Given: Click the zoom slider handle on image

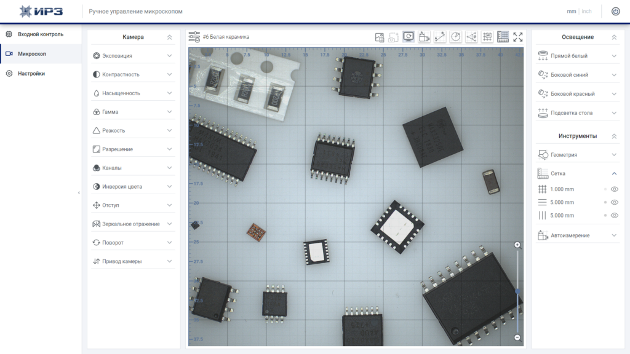Looking at the screenshot, I should 517,291.
